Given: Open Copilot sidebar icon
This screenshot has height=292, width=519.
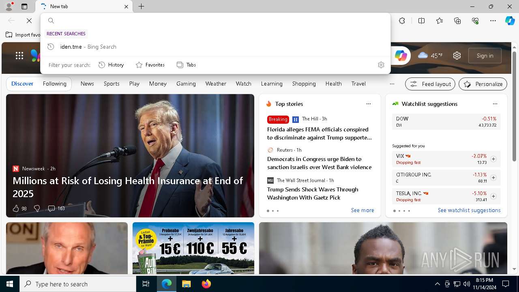Looking at the screenshot, I should click(x=510, y=21).
